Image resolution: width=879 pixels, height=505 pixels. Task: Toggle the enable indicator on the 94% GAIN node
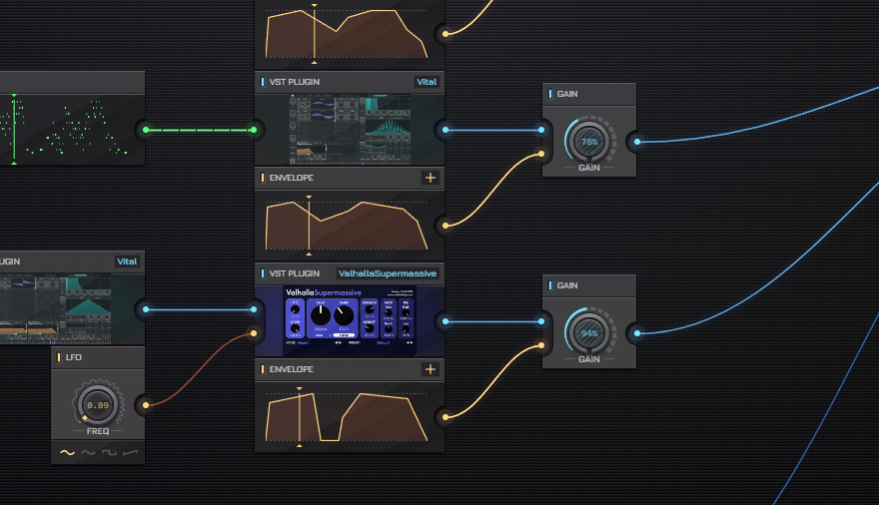pos(550,285)
